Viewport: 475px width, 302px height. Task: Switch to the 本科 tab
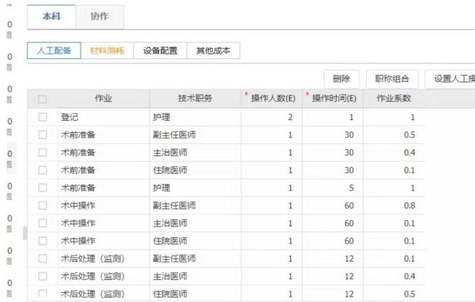pyautogui.click(x=50, y=17)
